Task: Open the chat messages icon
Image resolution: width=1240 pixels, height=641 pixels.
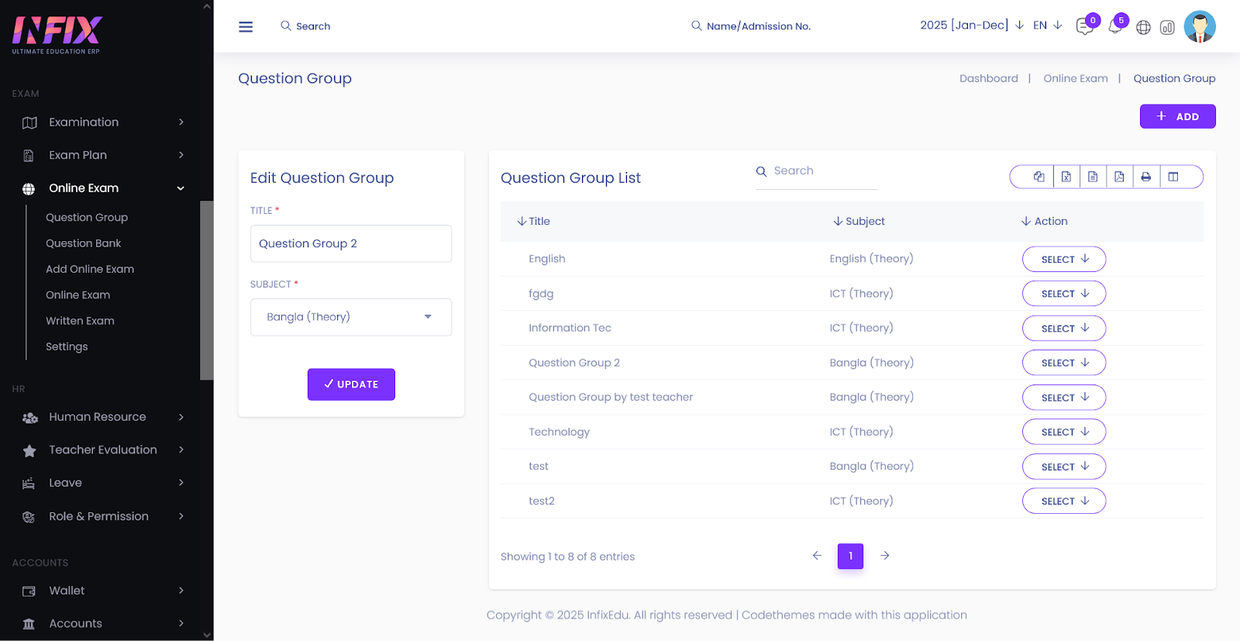Action: pyautogui.click(x=1083, y=27)
